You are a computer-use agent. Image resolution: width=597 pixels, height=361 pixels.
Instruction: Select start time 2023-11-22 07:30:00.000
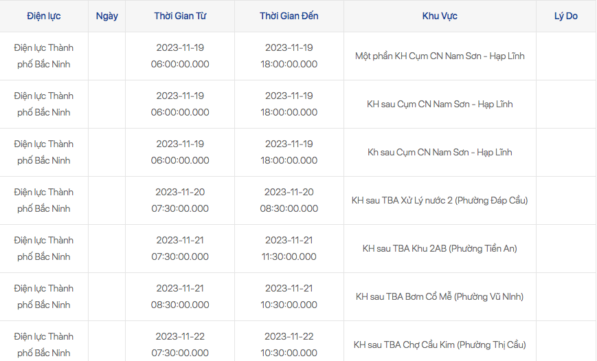click(180, 344)
